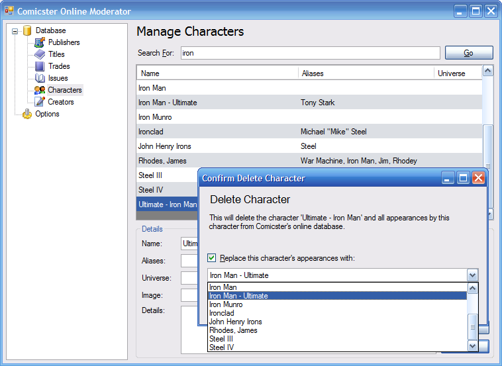The height and width of the screenshot is (366, 502).
Task: Click the Characters people icon
Action: click(40, 90)
